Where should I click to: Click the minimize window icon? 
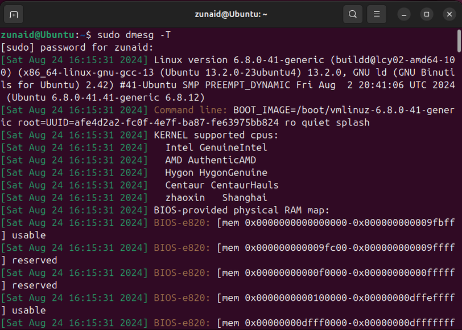[404, 14]
